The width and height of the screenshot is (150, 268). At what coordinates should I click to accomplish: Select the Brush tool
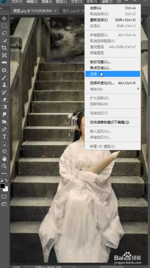(x=4, y=78)
